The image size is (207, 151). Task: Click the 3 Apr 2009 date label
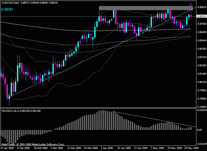107,148
